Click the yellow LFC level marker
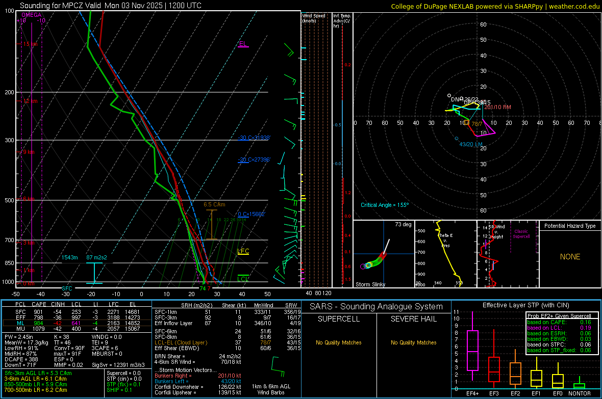 pyautogui.click(x=243, y=251)
